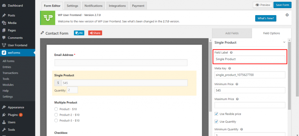Click the Tools wrench icon
Screen dimensions: 299x136
click(4, 130)
